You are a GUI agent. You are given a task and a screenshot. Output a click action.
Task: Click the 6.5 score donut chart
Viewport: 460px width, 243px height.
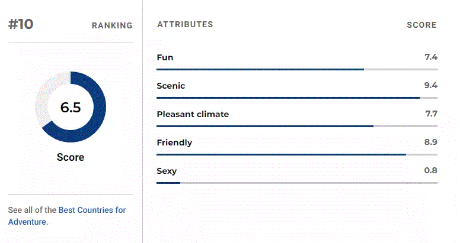pos(71,107)
